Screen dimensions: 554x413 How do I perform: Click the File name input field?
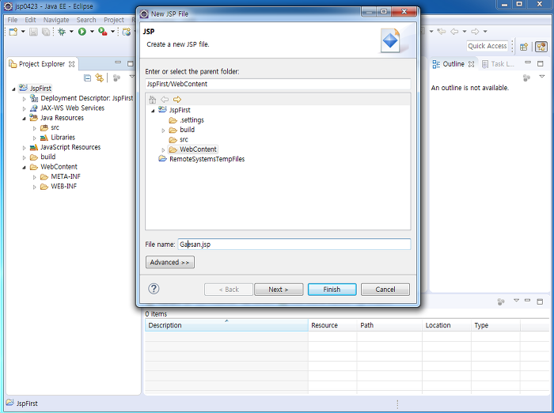tap(294, 244)
